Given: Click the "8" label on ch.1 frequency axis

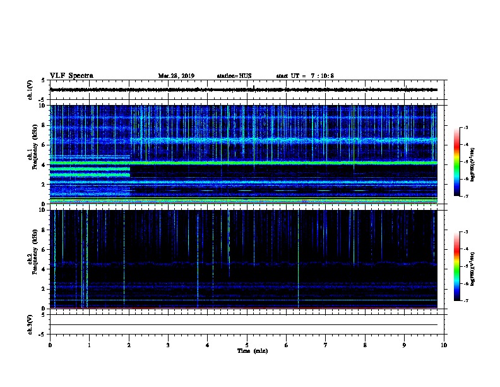Looking at the screenshot, I should 44,125.
